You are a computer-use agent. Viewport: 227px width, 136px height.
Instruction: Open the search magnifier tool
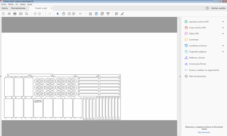click(27, 14)
